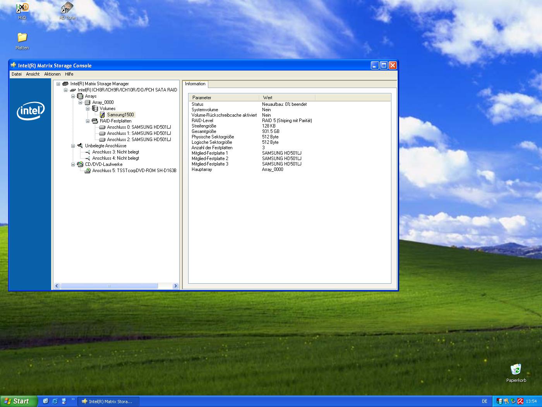Expand hidden quick launch items chevron
The image size is (542, 407).
click(73, 399)
